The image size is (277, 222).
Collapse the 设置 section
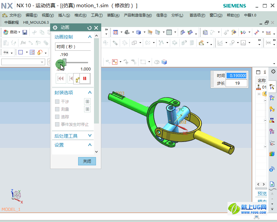tap(90, 145)
